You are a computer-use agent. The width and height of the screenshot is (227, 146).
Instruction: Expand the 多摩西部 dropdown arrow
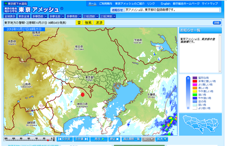(46, 16)
